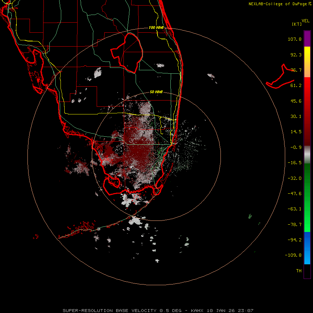Click the purple segment of the velocity color bar
The width and height of the screenshot is (313, 313).
307,39
